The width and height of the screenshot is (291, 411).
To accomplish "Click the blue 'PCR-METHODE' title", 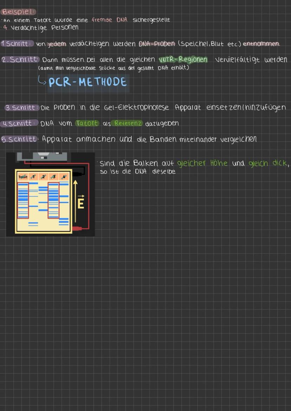I will click(88, 82).
